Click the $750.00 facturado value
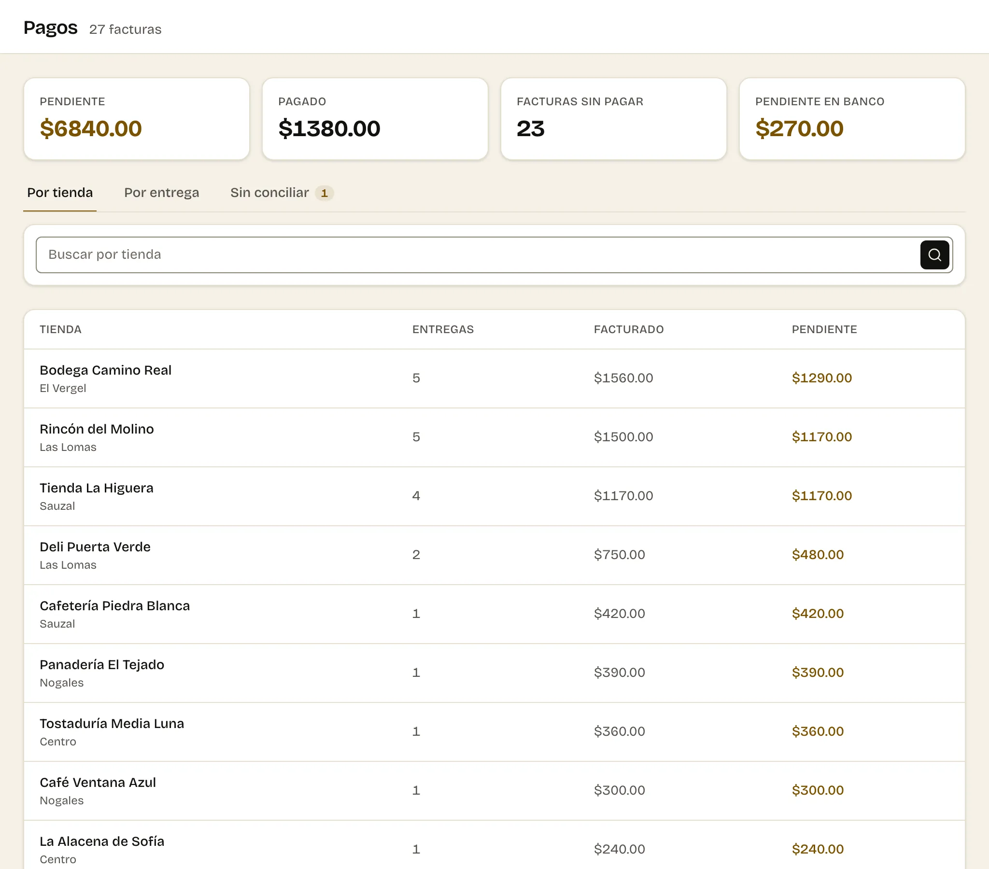Screen dimensions: 989x869 click(620, 555)
